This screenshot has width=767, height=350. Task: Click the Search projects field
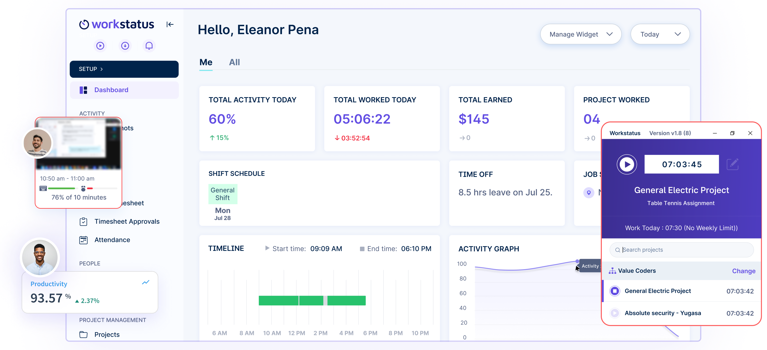point(681,250)
